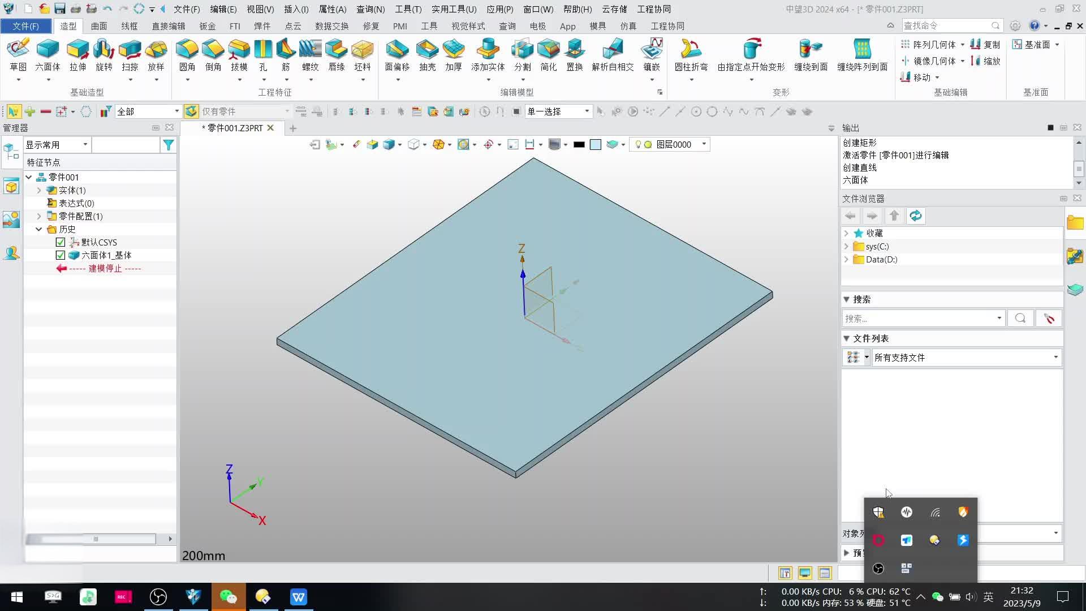Image resolution: width=1086 pixels, height=611 pixels.
Task: Open the 镶嵌 inlay tool
Action: tap(652, 55)
